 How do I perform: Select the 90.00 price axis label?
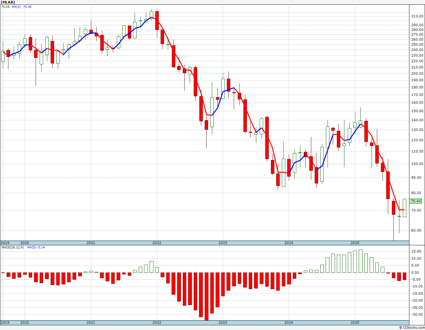tap(416, 178)
